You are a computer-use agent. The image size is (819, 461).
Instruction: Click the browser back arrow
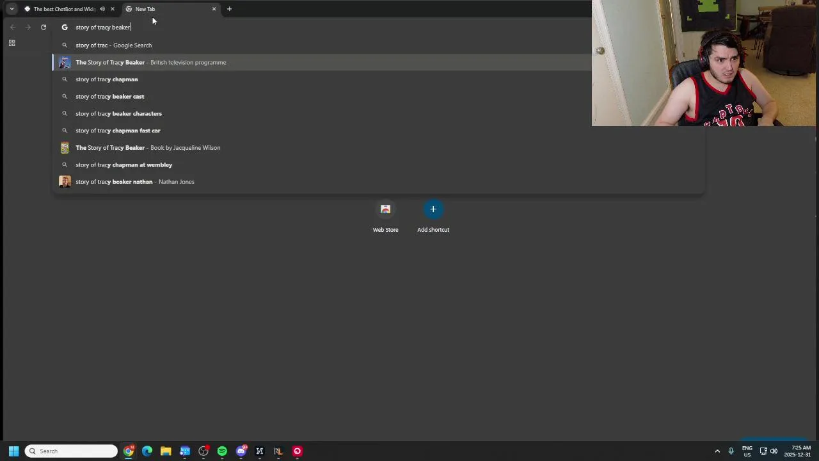point(12,27)
